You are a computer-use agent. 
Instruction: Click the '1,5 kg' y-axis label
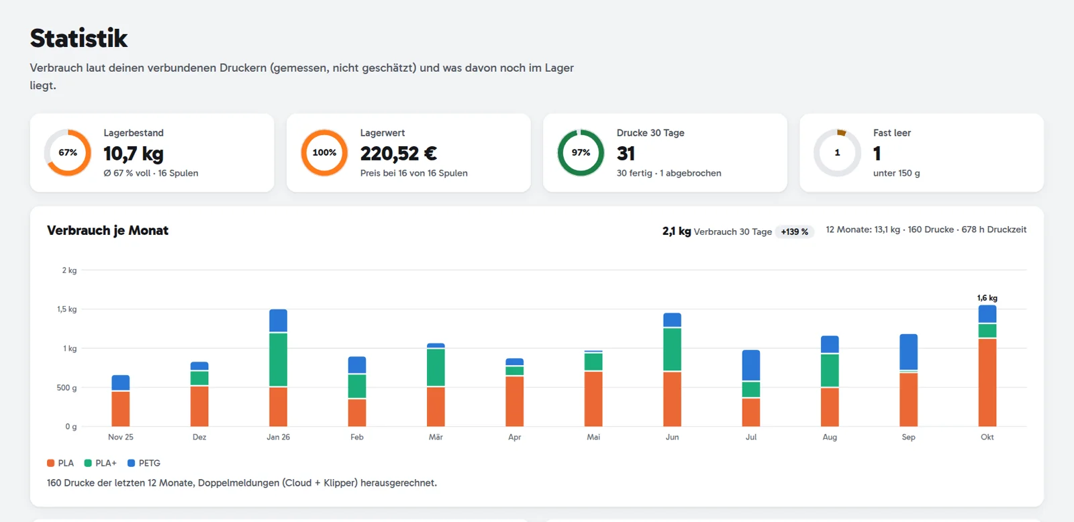pyautogui.click(x=67, y=309)
